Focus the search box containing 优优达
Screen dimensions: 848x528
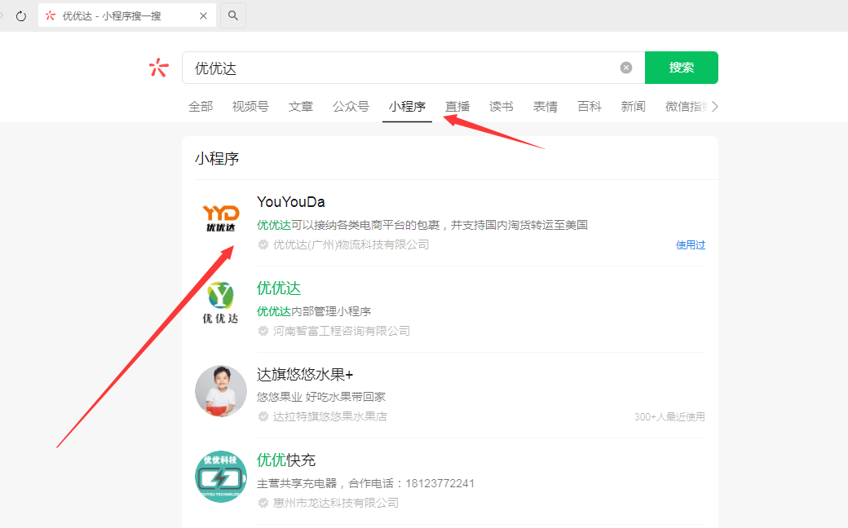click(413, 68)
